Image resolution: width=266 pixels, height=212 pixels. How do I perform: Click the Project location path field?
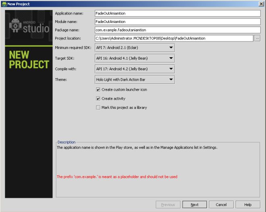(x=174, y=38)
